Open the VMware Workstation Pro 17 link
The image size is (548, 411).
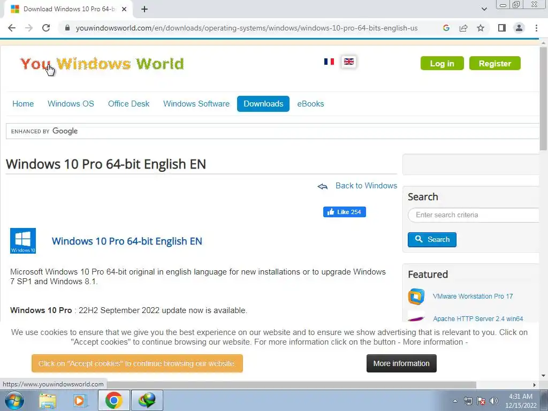click(473, 296)
